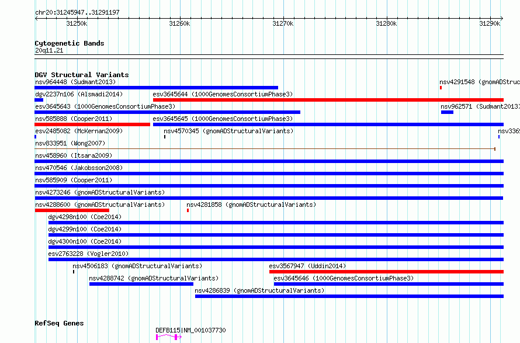520x343 pixels.
Task: Select the nsv4506183 gnomAD black tick
Action: tap(74, 272)
